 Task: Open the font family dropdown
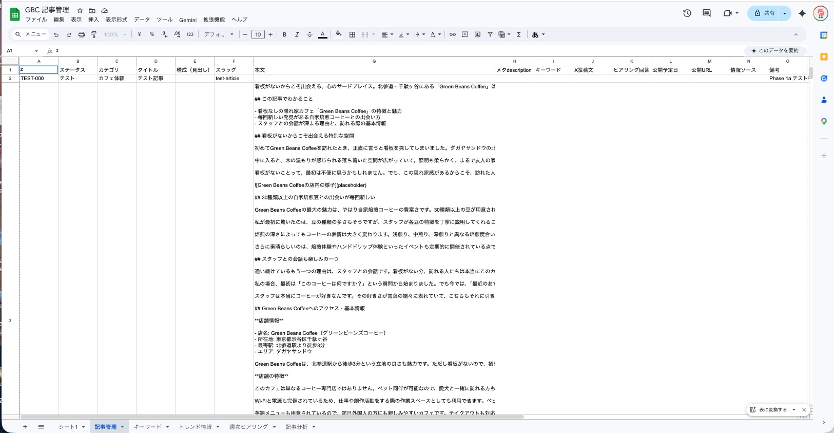pyautogui.click(x=219, y=34)
